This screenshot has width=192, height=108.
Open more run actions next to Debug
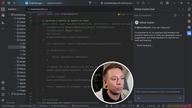click(148, 3)
